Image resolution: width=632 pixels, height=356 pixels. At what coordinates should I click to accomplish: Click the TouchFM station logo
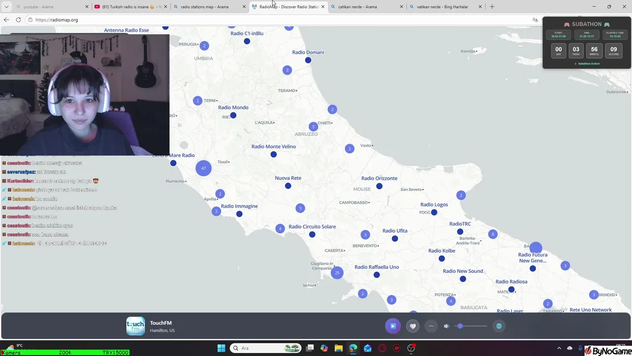(x=135, y=326)
